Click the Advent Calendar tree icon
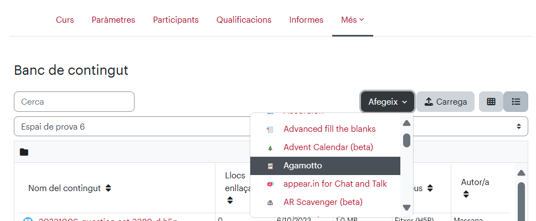Viewport: 536px width, 221px height. point(270,148)
